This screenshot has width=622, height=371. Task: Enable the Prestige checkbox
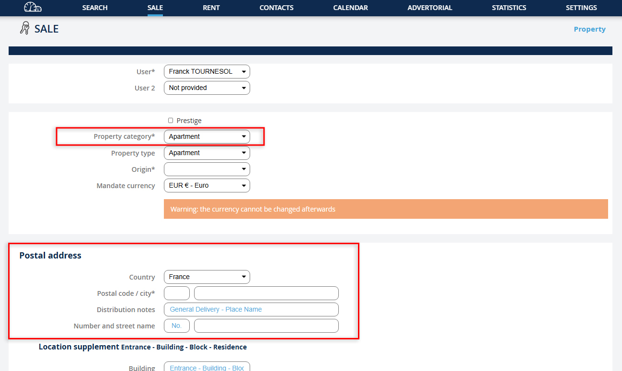pyautogui.click(x=171, y=121)
